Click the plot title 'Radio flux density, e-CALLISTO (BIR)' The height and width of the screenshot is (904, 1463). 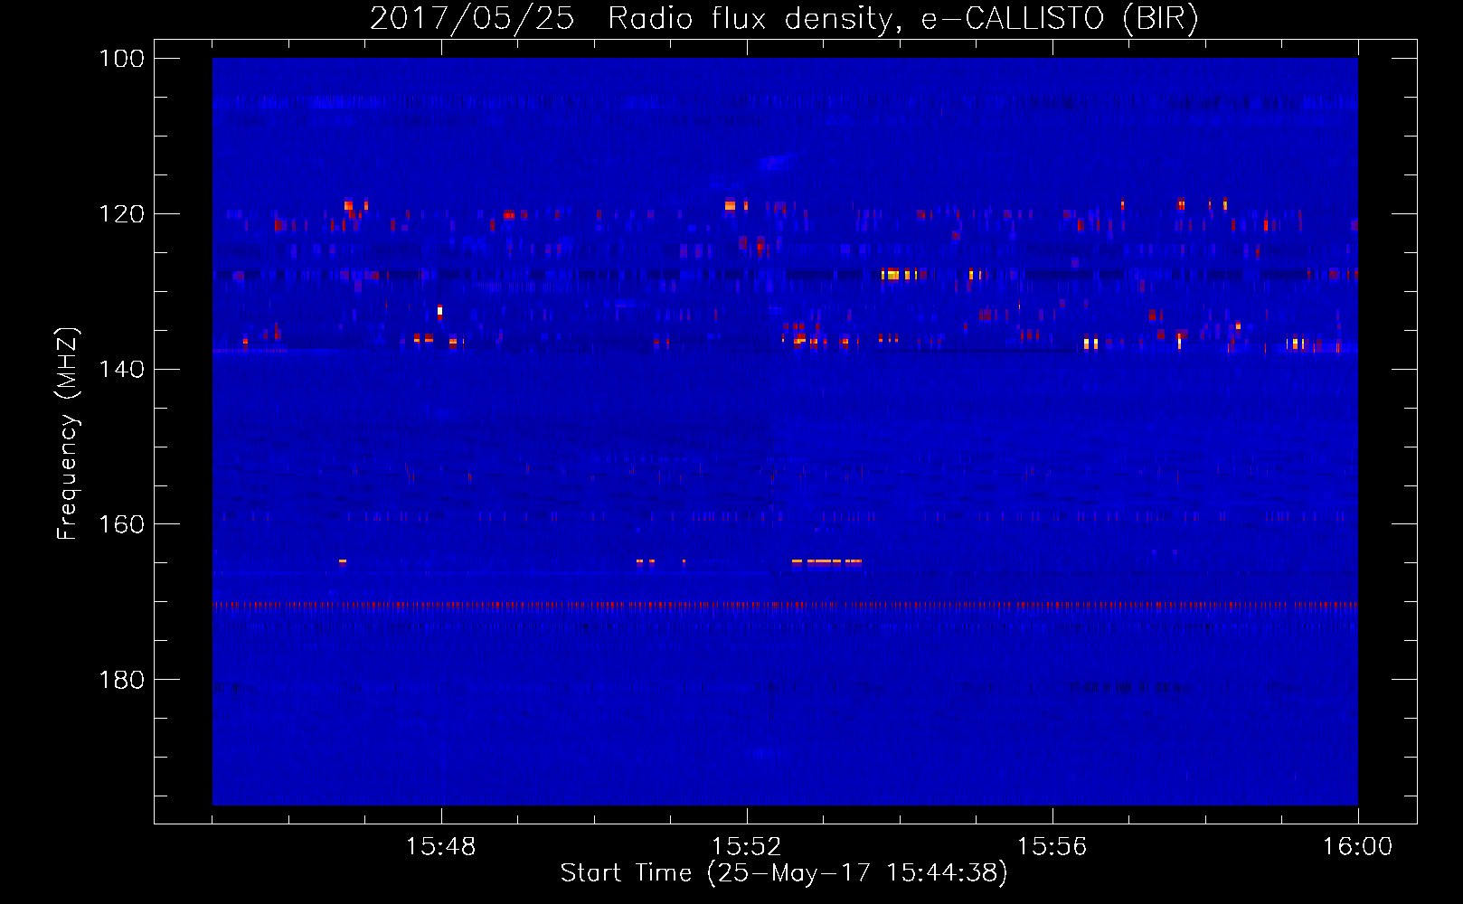pos(902,19)
